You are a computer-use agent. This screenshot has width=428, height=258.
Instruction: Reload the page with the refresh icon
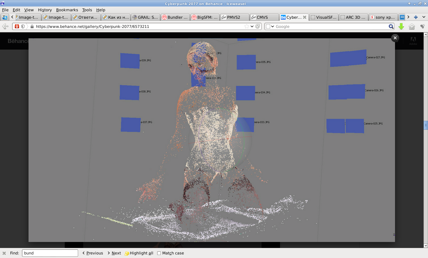258,26
